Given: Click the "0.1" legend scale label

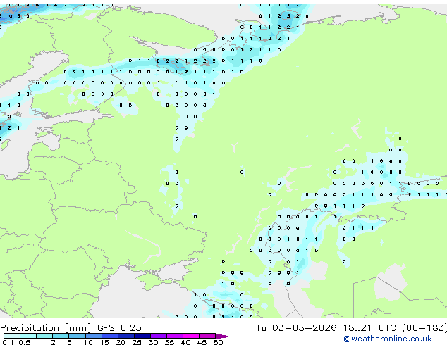Looking at the screenshot, I should pyautogui.click(x=8, y=342).
